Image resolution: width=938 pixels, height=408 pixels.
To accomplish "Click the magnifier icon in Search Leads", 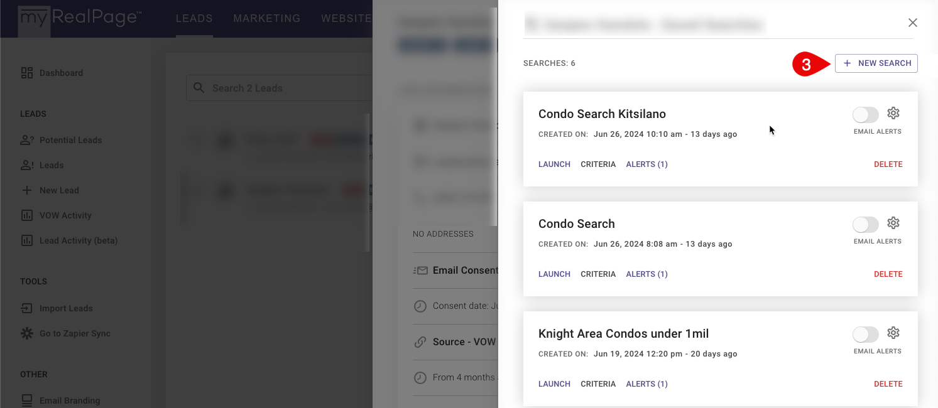I will pos(199,88).
